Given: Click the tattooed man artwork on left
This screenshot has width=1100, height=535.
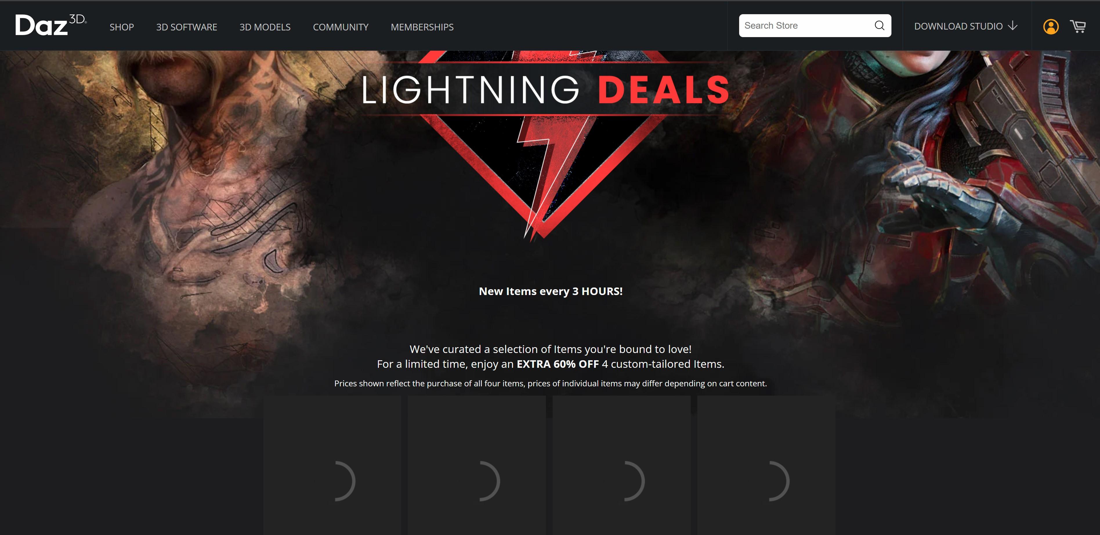Looking at the screenshot, I should point(179,192).
